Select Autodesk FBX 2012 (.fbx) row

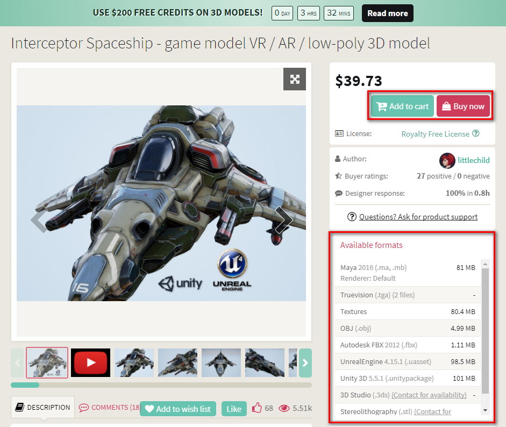(408, 345)
